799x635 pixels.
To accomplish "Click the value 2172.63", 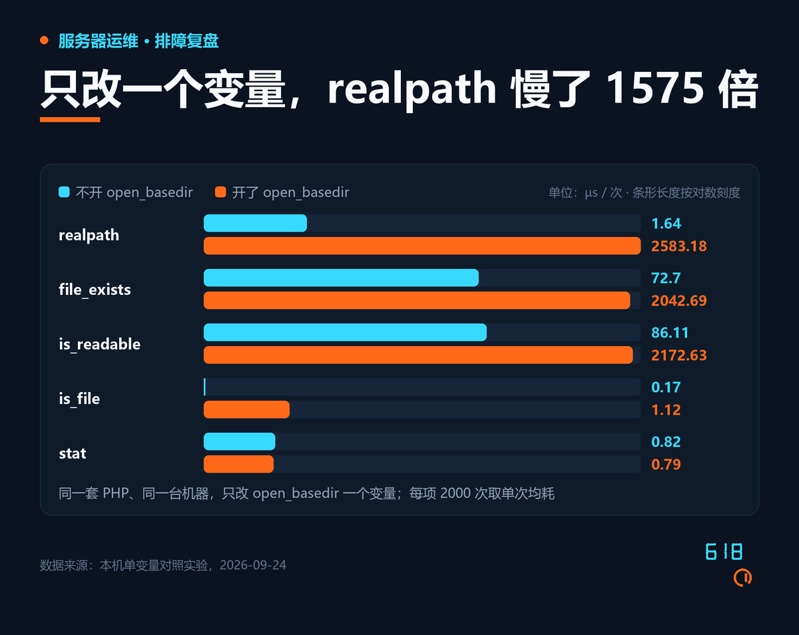I will tap(679, 355).
